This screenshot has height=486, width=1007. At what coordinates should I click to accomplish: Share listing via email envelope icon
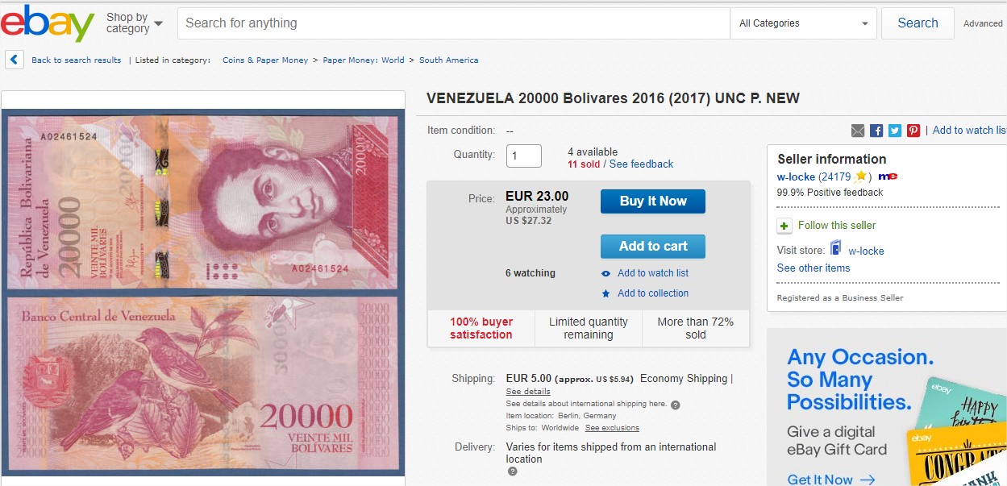click(858, 131)
